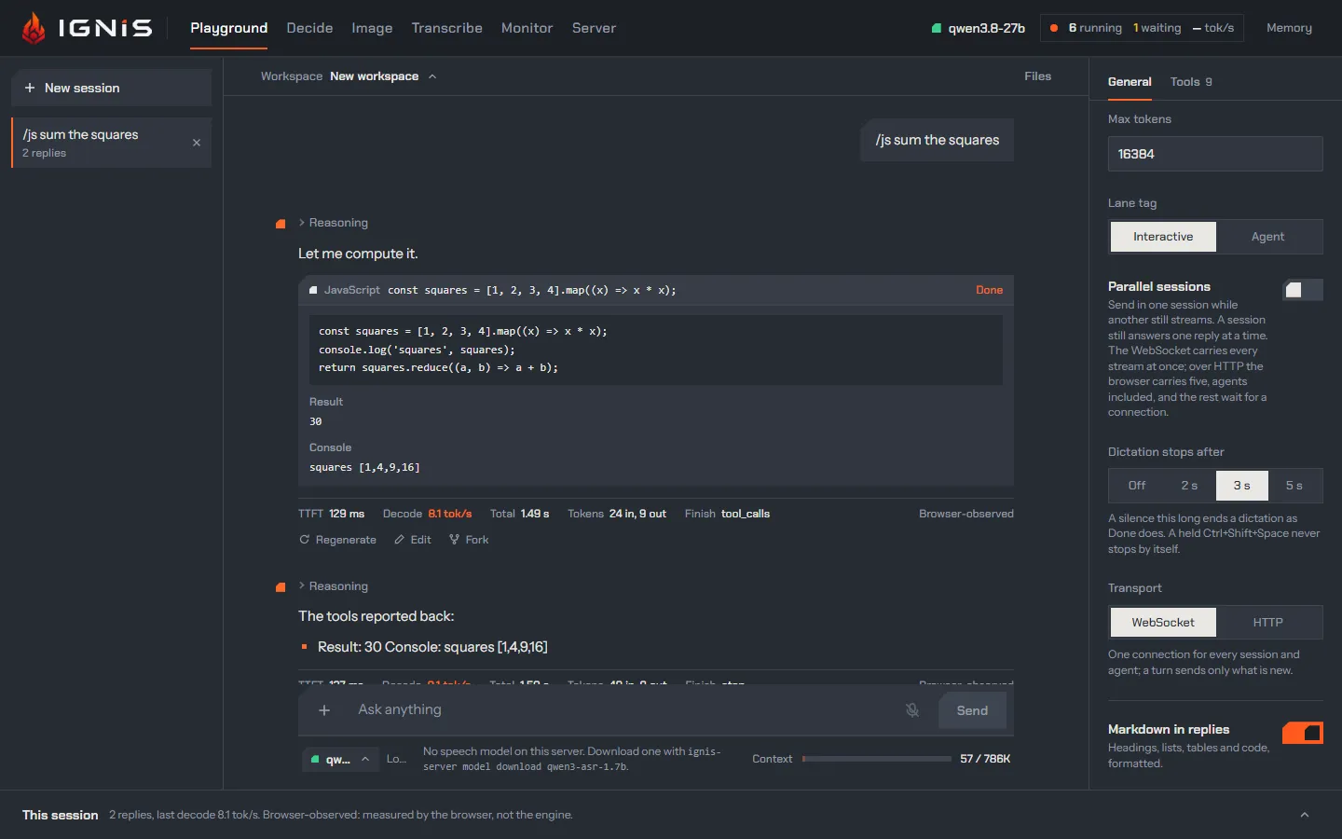Screen dimensions: 1342x839
Task: Open the model picker in the composer
Action: [x=340, y=759]
